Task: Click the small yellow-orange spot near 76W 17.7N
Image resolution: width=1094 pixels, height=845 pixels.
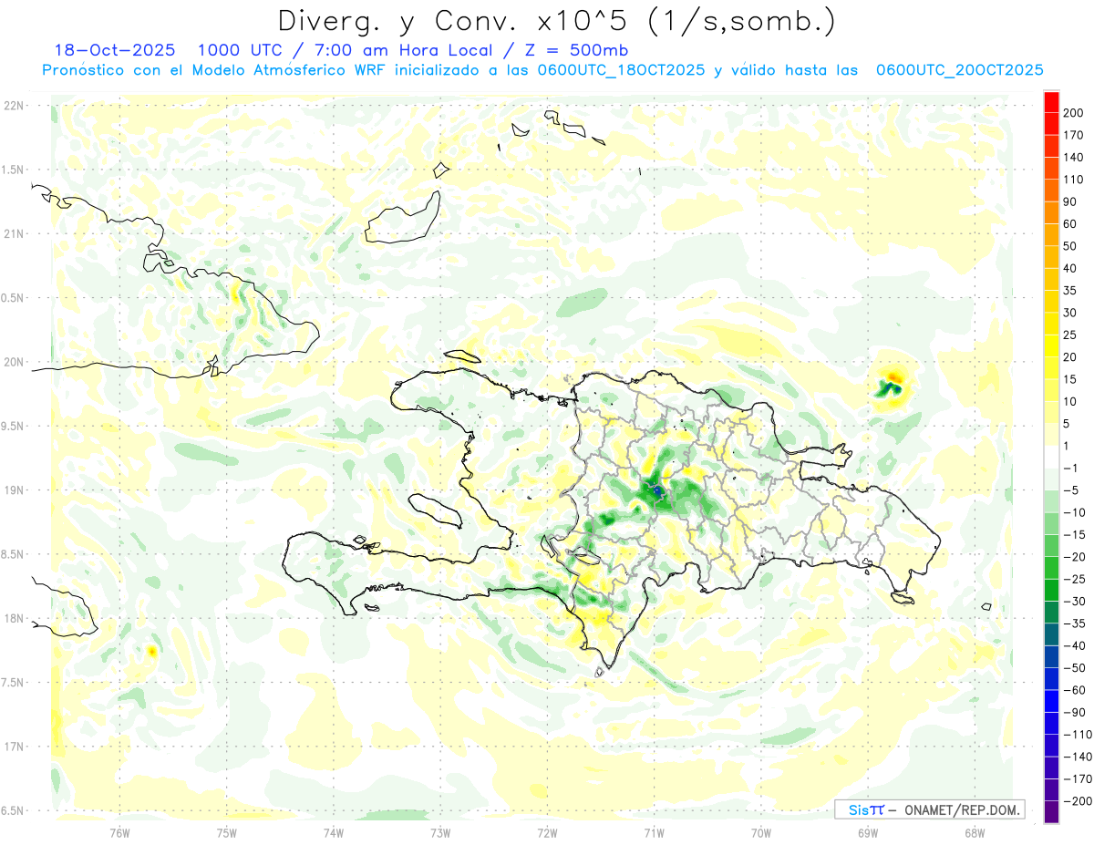Action: point(150,651)
